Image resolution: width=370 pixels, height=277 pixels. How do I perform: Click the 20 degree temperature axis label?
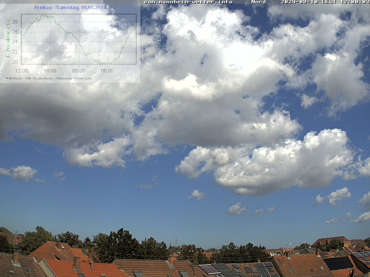(x=15, y=62)
